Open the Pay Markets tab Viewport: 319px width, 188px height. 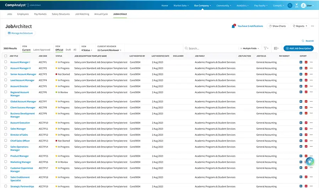pos(40,14)
